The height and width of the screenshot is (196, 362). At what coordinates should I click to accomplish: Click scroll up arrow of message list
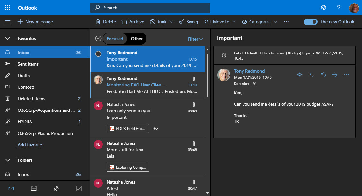[207, 49]
